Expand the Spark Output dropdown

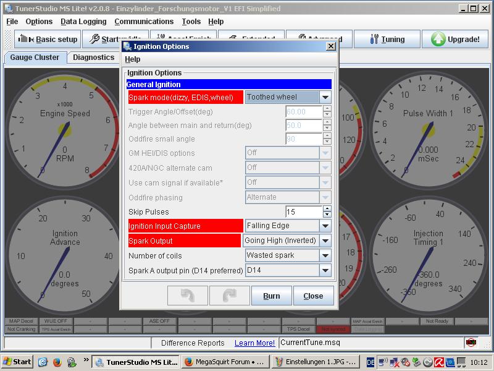click(325, 241)
